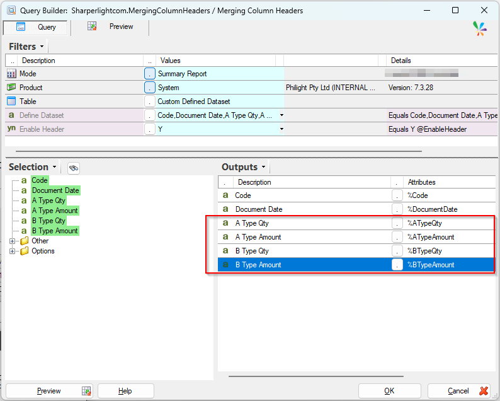Switch to the Query tab
Viewport: 500px width, 401px height.
pos(35,28)
